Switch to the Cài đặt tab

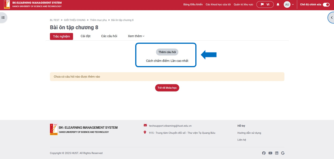[x=86, y=36]
